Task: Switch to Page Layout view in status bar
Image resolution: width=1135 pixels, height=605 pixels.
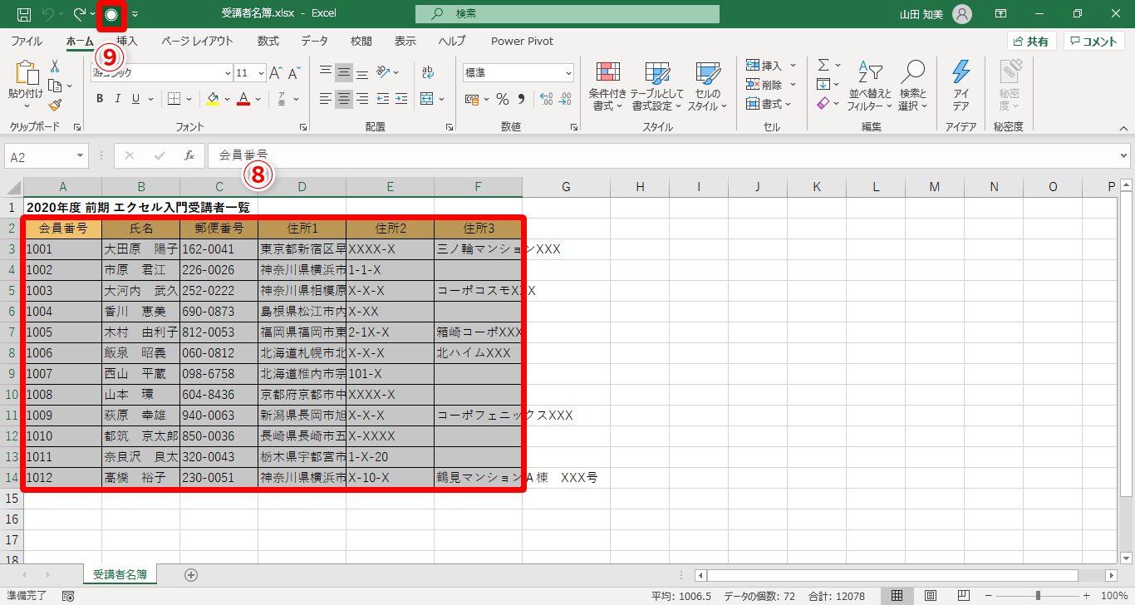Action: pyautogui.click(x=931, y=596)
